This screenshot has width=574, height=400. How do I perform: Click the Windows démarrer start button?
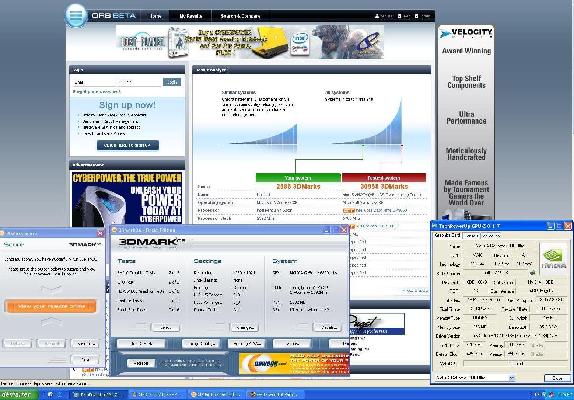click(19, 394)
